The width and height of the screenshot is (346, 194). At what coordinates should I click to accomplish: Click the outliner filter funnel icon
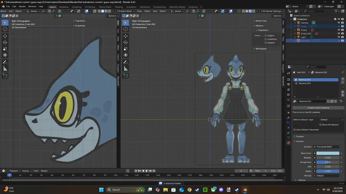click(x=336, y=11)
